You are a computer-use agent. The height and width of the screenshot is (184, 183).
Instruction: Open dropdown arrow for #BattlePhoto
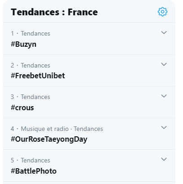[164, 159]
